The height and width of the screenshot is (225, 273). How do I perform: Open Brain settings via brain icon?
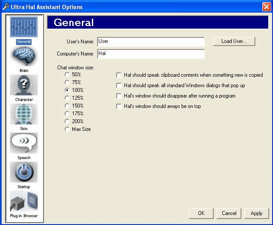[24, 56]
